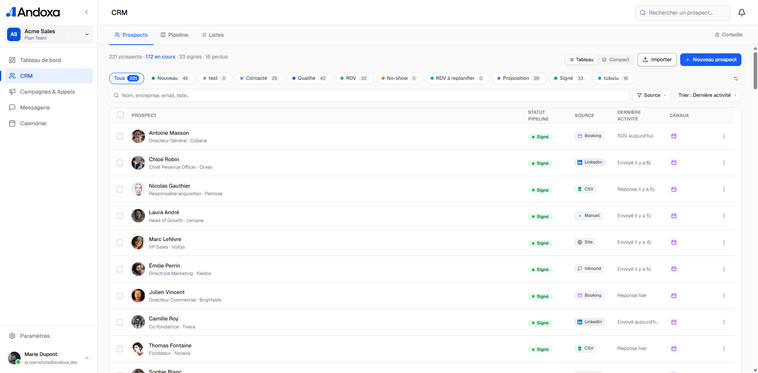Image resolution: width=758 pixels, height=373 pixels.
Task: Open the filter settings sliders icon
Action: coord(736,79)
